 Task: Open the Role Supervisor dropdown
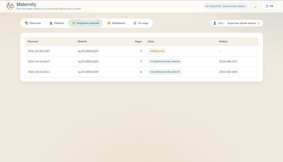tap(236, 23)
